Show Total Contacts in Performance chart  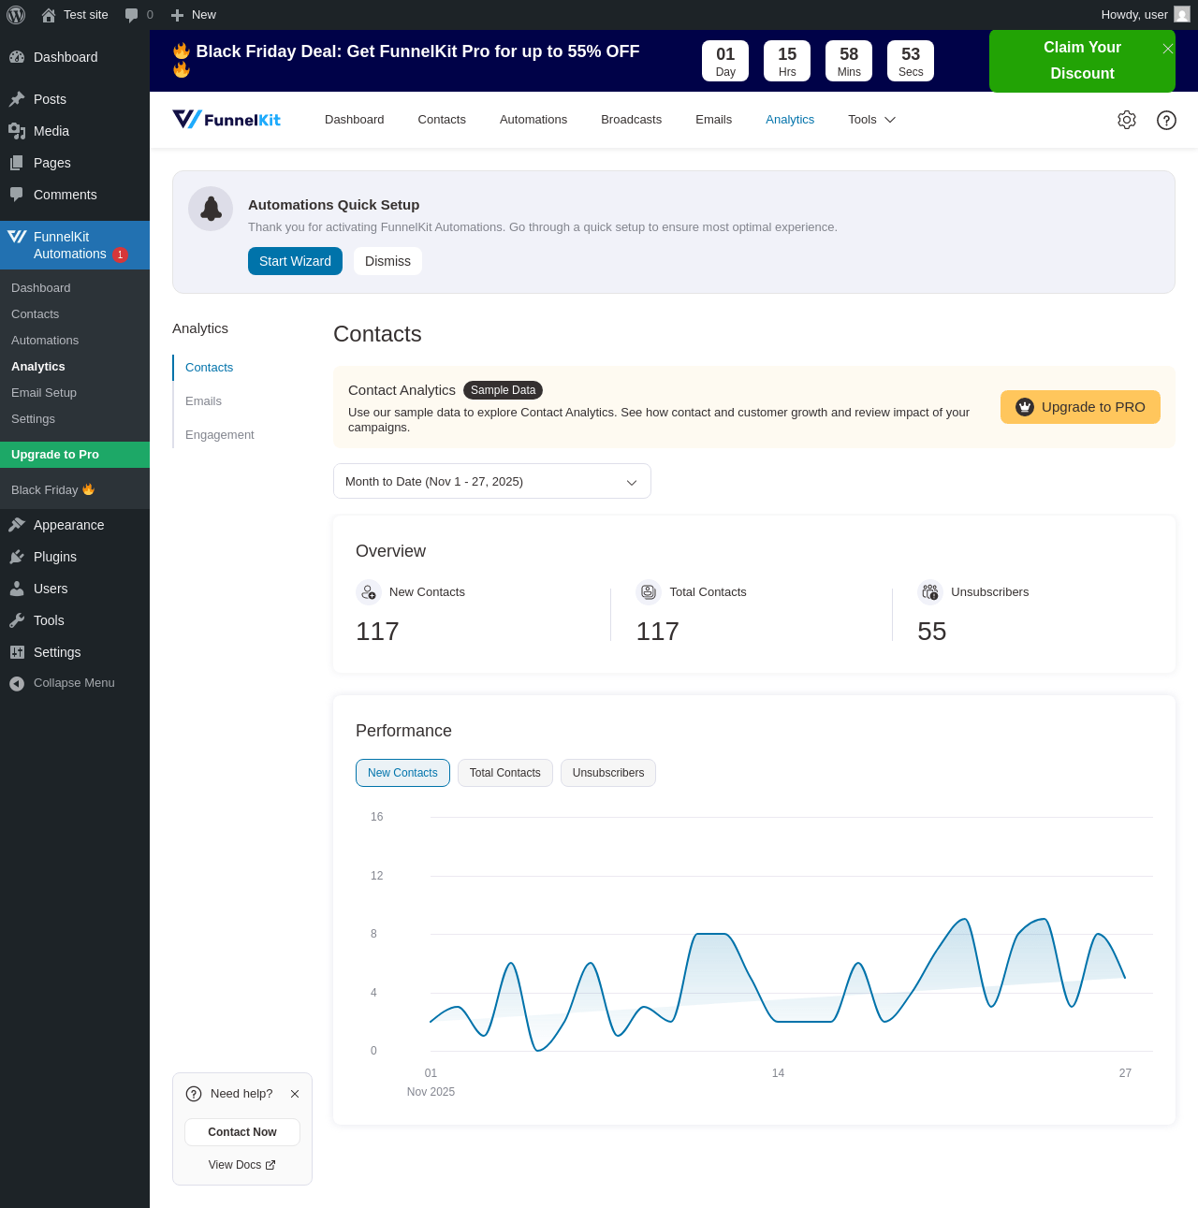click(504, 773)
